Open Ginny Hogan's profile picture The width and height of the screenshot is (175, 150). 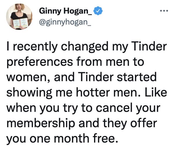(x=19, y=17)
